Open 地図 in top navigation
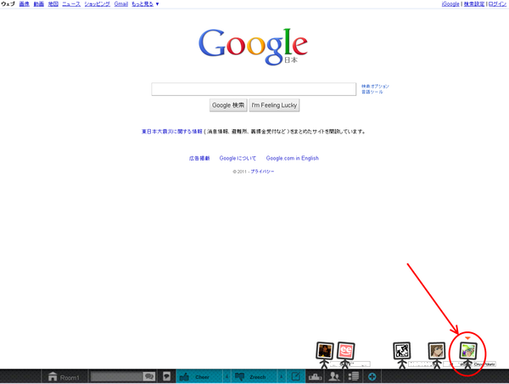 [x=53, y=4]
